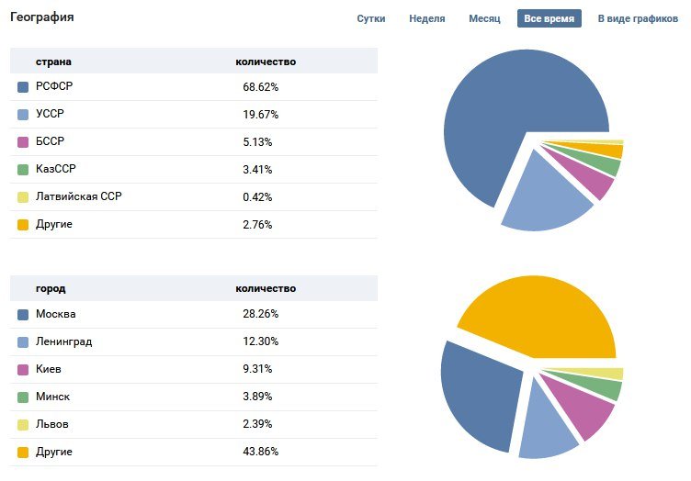Screen dimensions: 691x481
Task: Click the Киев pink color swatch
Action: [23, 370]
